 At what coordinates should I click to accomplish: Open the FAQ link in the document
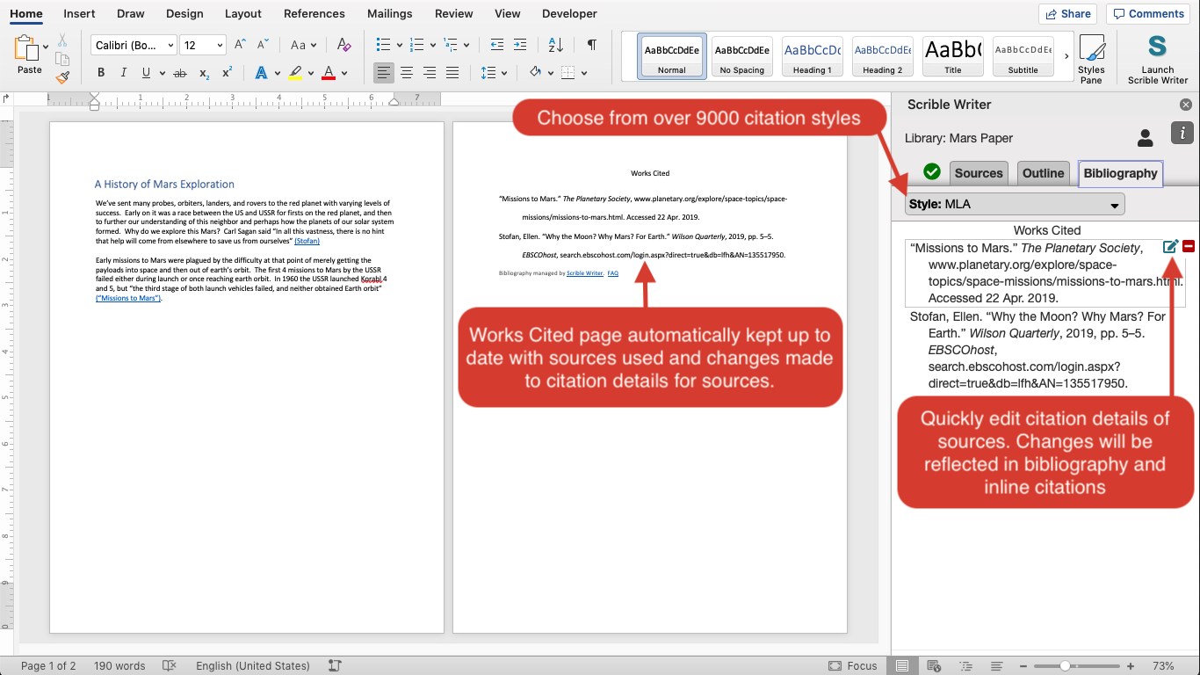tap(613, 273)
